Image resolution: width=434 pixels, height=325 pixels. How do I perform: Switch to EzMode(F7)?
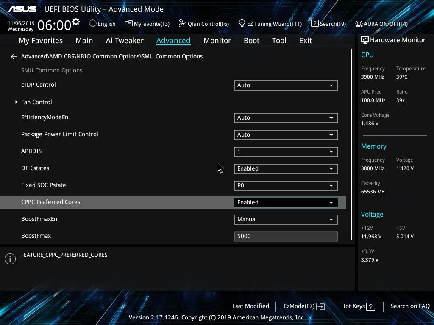pyautogui.click(x=304, y=306)
